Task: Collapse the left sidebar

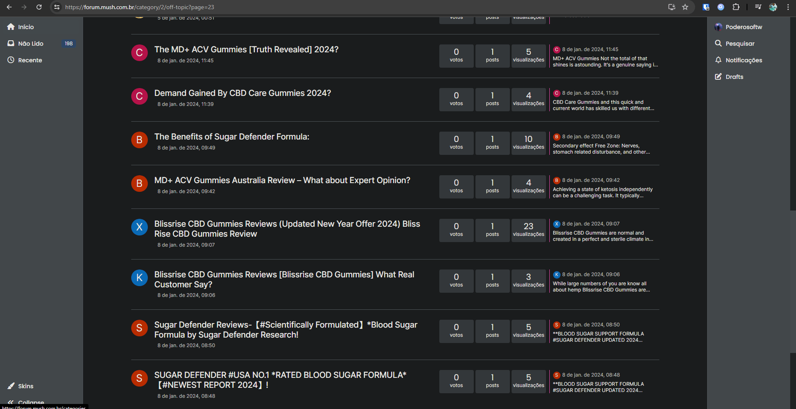Action: [26, 402]
